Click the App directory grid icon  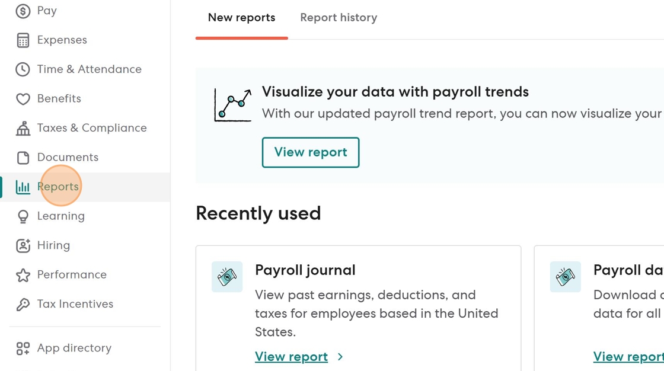(x=23, y=348)
